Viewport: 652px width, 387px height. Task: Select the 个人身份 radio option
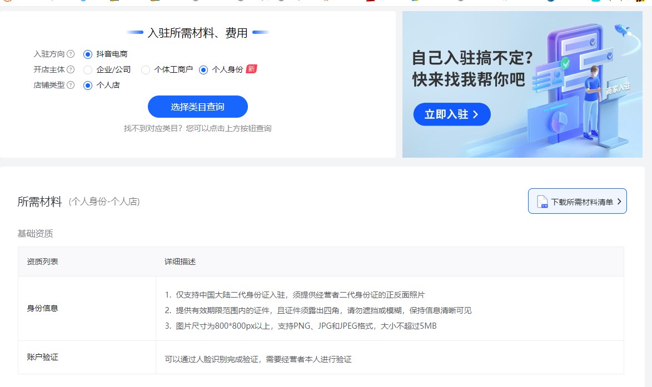[203, 70]
